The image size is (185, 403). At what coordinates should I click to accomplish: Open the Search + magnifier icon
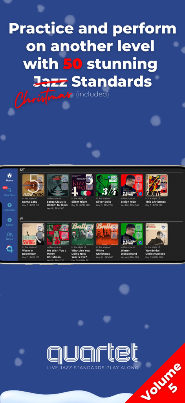tap(9, 190)
